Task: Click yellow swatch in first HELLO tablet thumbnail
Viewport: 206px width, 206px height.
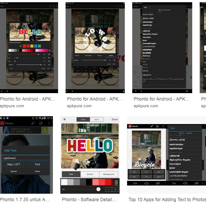Action: click(x=32, y=46)
